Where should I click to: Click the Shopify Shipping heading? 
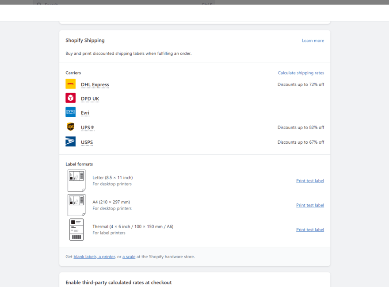click(x=85, y=41)
